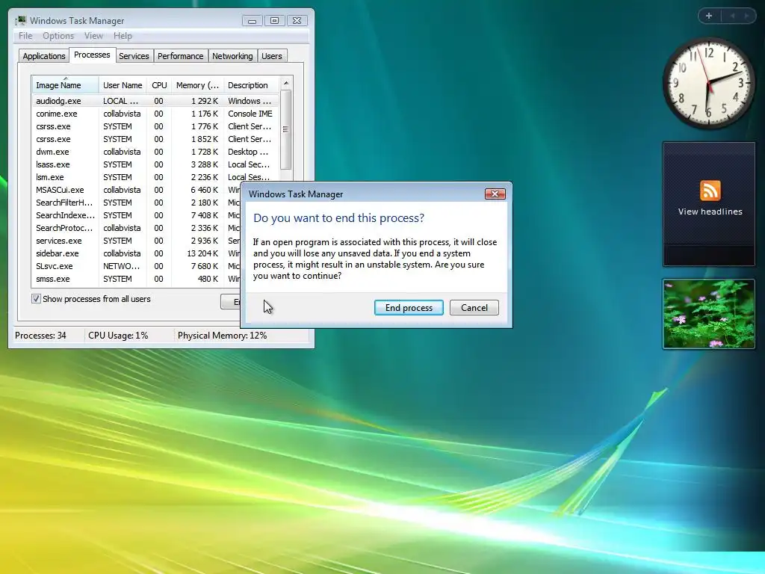Open the Options menu

pos(58,36)
